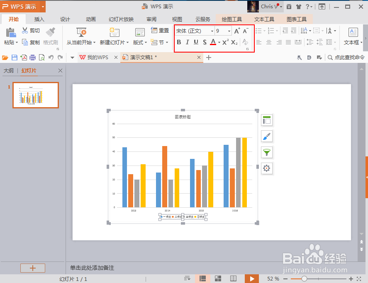Open font dialog launcher in font group
368x283 pixels.
click(x=247, y=49)
